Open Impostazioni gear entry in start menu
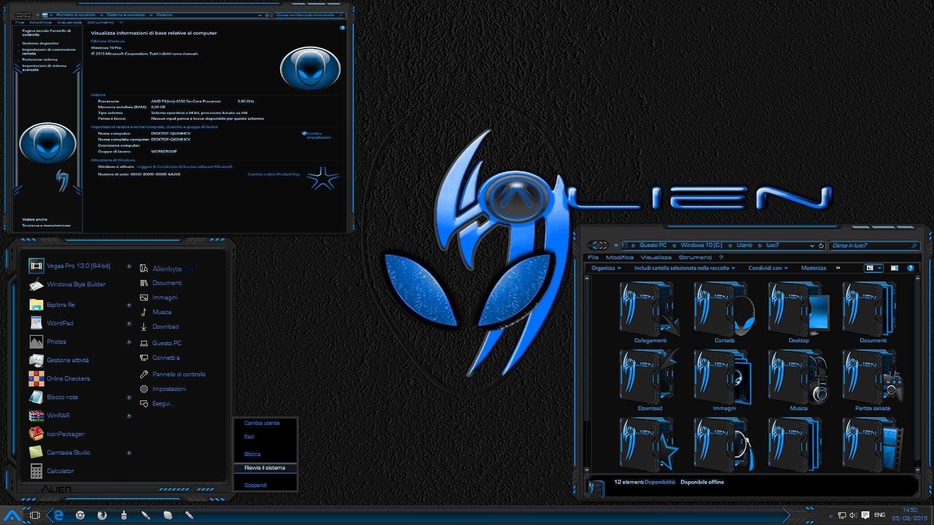 pyautogui.click(x=169, y=389)
